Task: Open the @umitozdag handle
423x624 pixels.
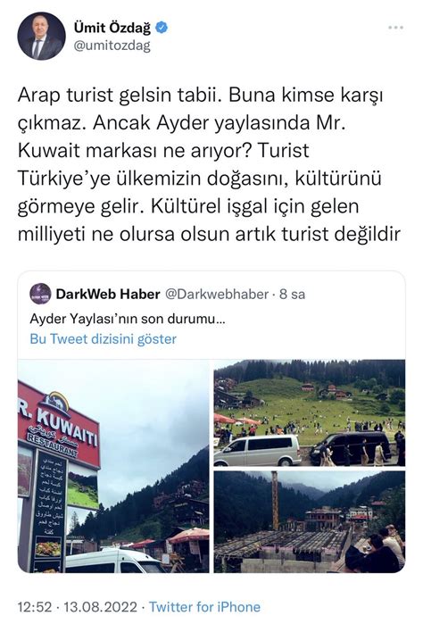Action: coord(112,46)
